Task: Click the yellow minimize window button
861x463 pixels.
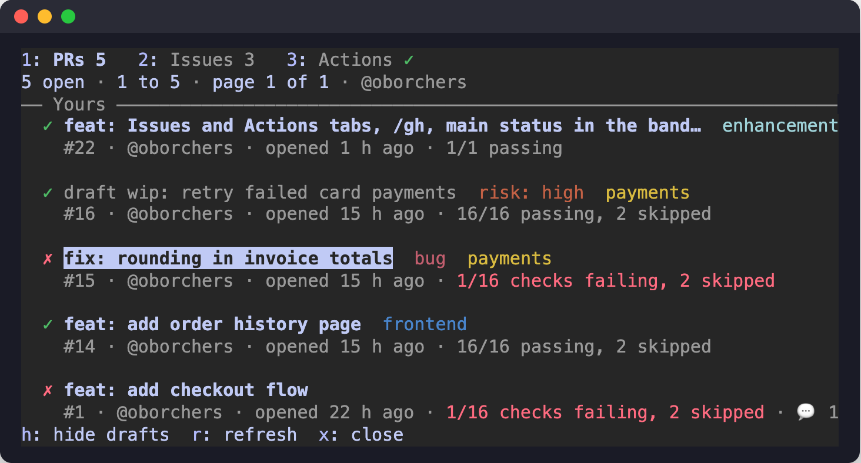Action: [45, 16]
